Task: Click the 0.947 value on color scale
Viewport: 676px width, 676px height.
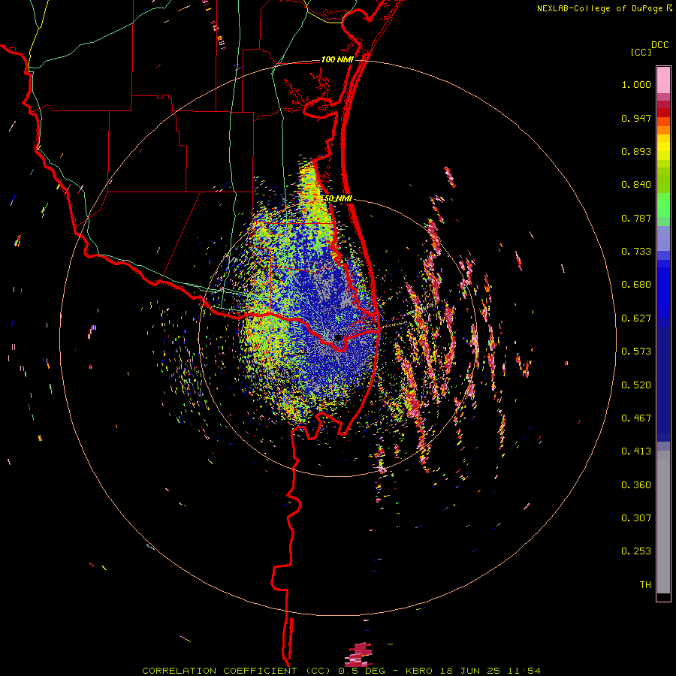Action: (x=636, y=118)
